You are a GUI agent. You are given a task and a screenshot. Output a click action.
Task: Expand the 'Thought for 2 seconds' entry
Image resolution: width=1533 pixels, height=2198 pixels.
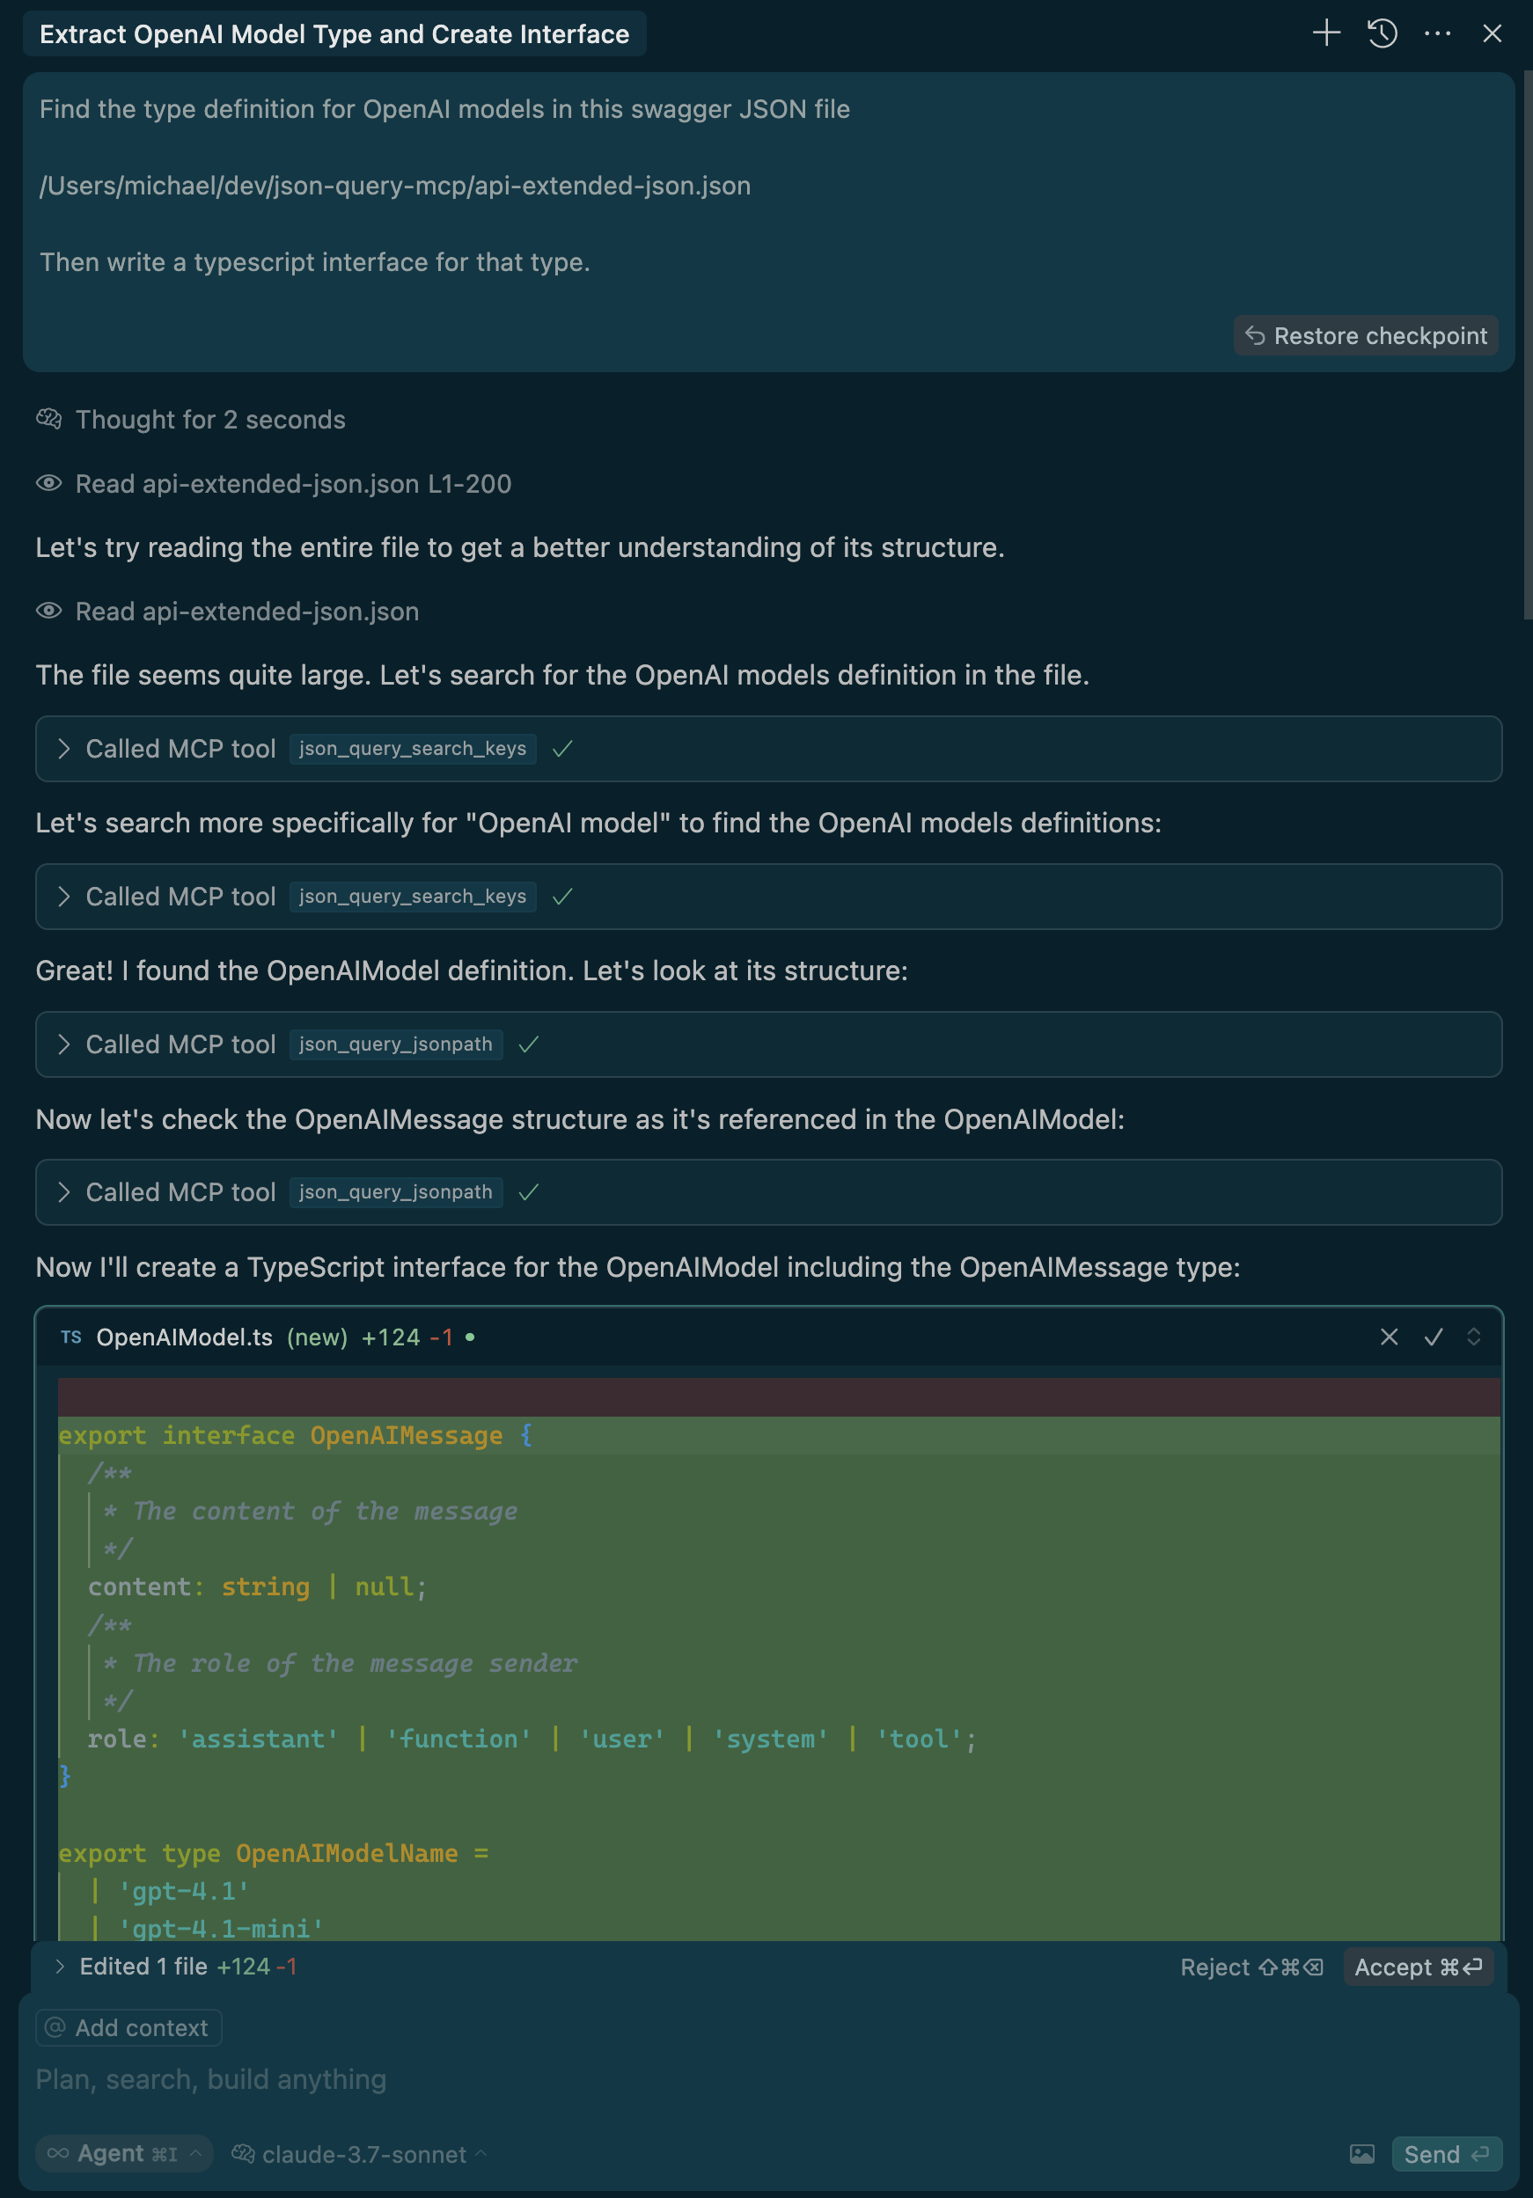point(209,420)
